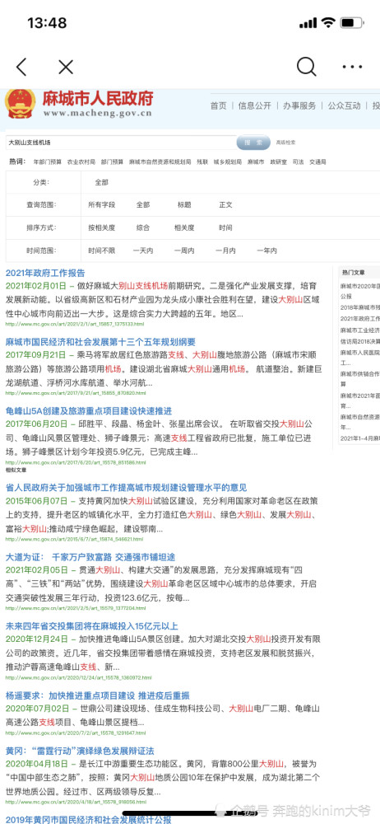Sort results by 时间

[x=225, y=227]
